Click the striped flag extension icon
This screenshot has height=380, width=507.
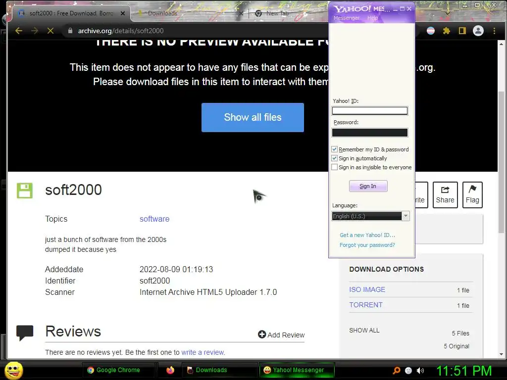click(431, 31)
